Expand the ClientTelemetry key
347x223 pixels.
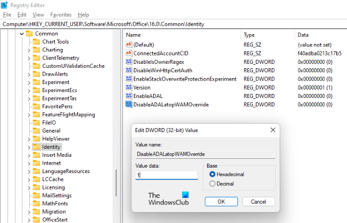pos(29,58)
